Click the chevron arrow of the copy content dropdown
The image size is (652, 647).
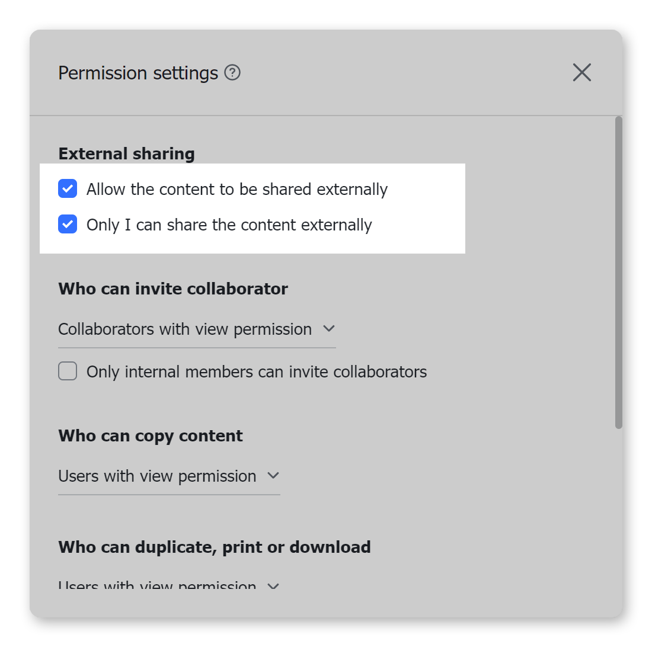coord(273,475)
